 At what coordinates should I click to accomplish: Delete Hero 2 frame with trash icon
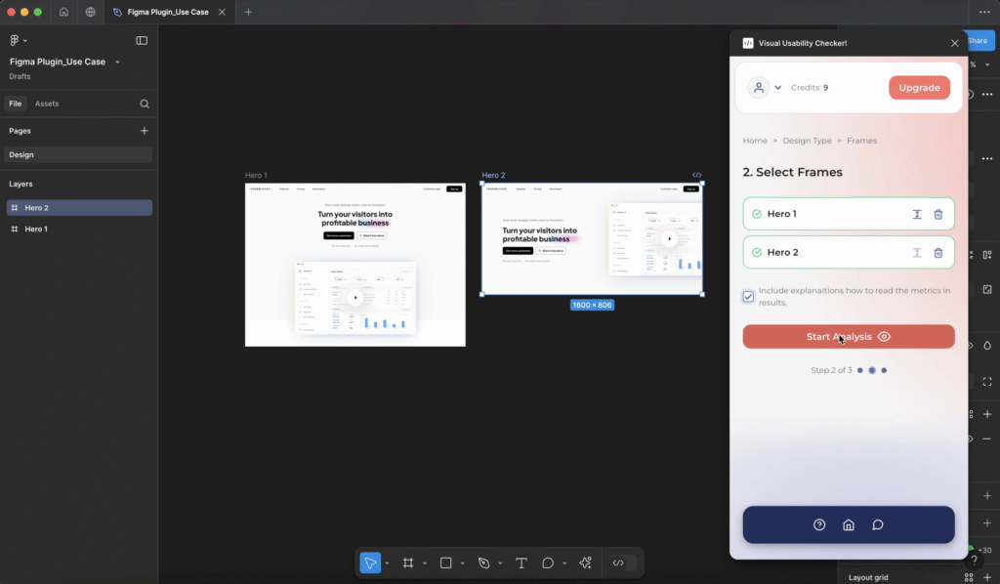pos(938,253)
